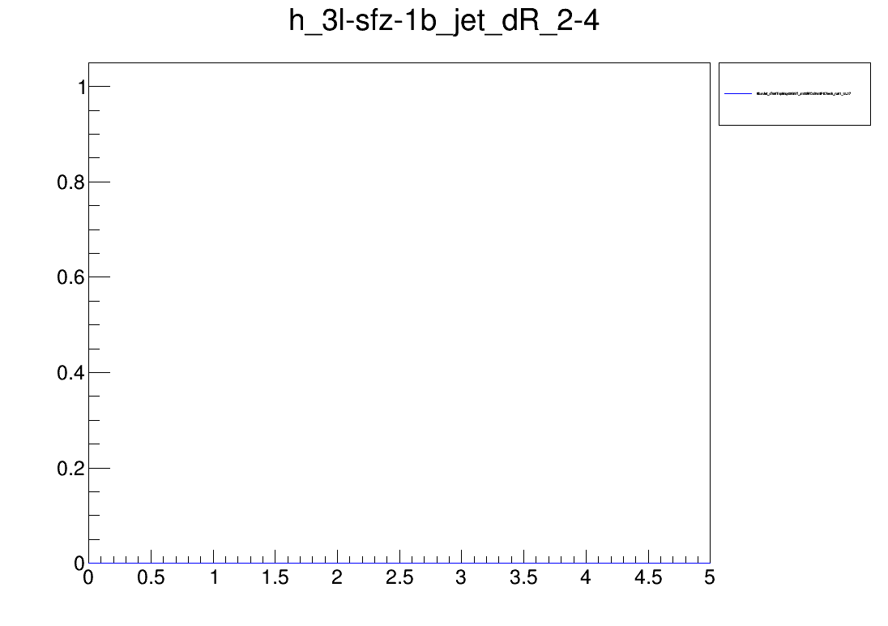Click x-axis tick label 5
The image size is (888, 626).
coord(710,578)
